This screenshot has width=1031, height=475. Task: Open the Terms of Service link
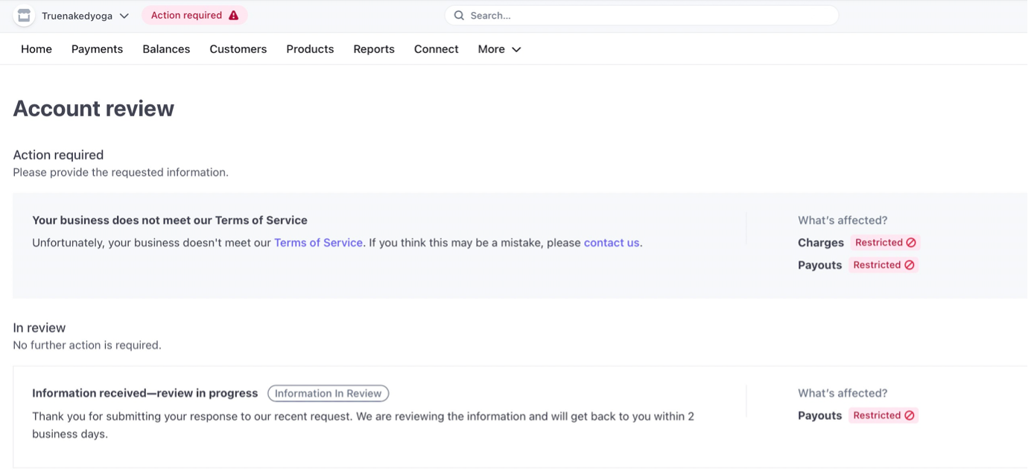[x=318, y=243]
